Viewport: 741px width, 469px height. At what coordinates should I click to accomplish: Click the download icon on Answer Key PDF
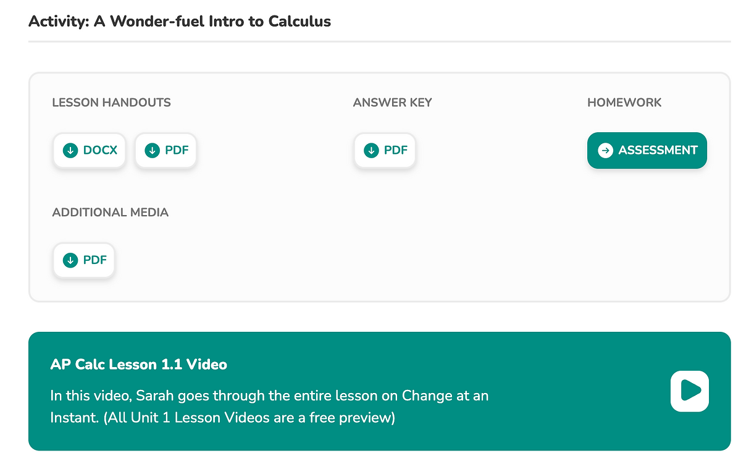[371, 150]
